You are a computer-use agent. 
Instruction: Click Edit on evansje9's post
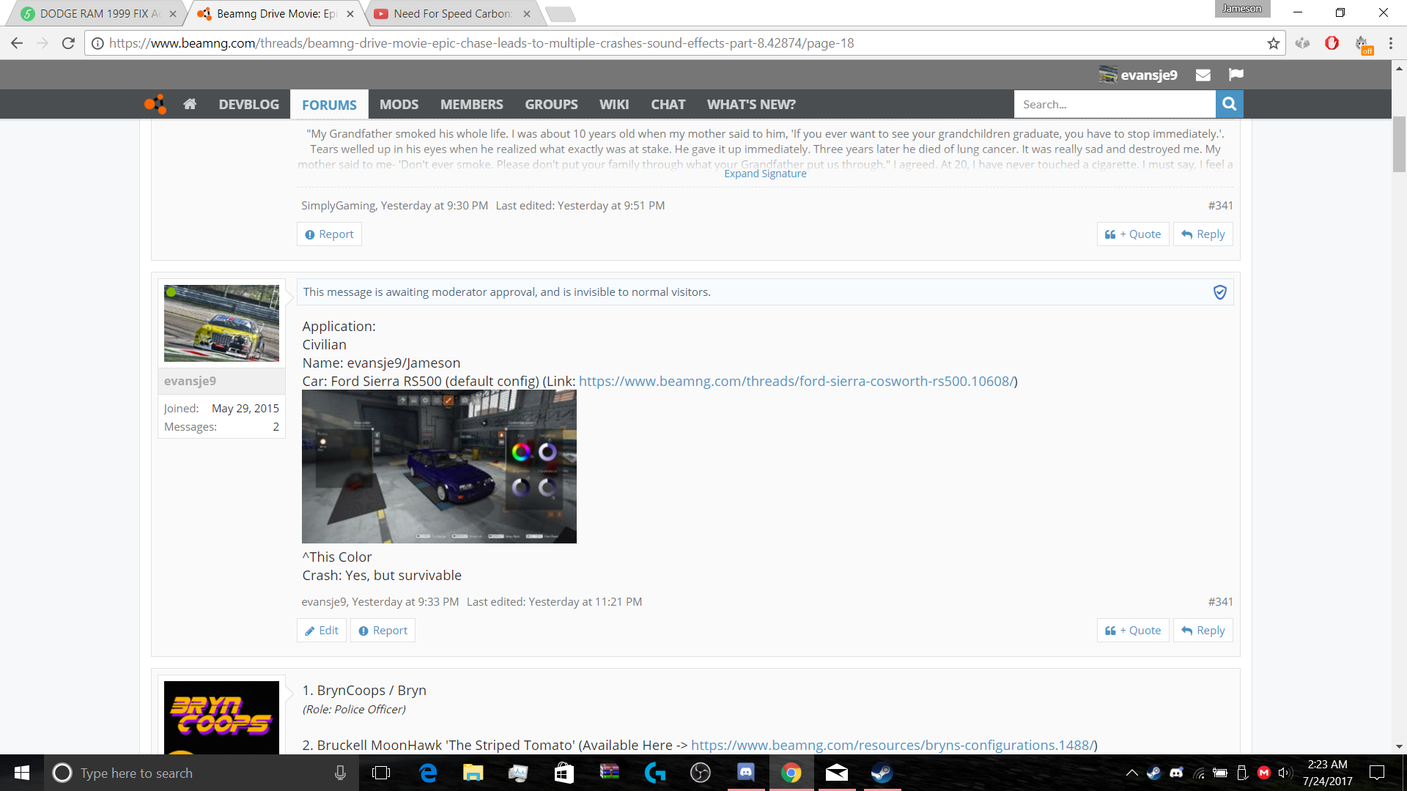322,631
